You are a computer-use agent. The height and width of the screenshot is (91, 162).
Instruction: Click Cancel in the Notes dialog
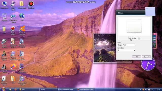click(146, 57)
